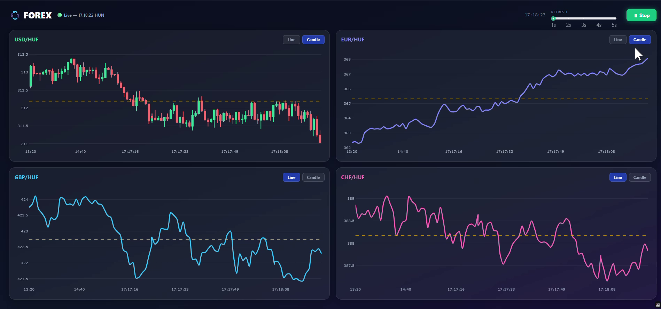Screen dimensions: 661x309
Task: Click the REFRESH label
Action: click(559, 12)
